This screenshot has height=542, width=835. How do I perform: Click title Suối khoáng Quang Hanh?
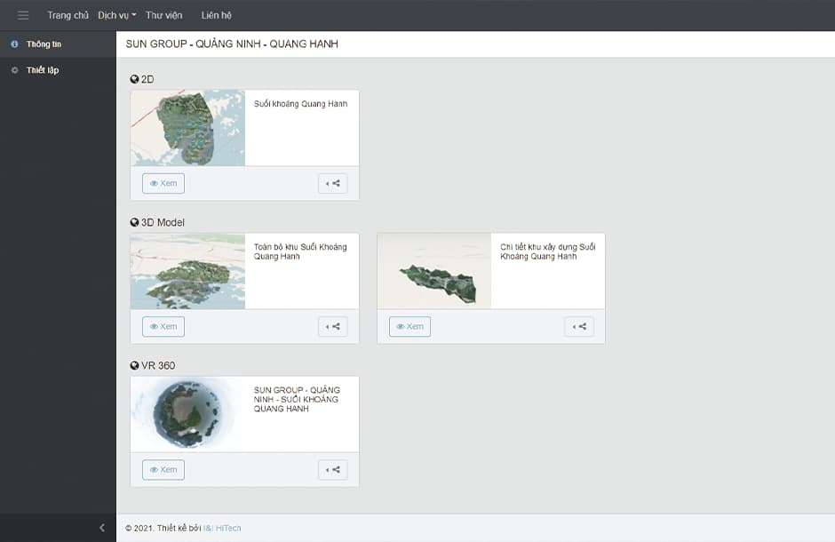click(300, 104)
